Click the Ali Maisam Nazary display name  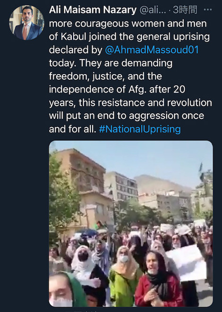[x=93, y=10]
